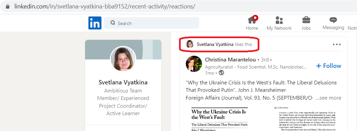This screenshot has height=131, width=357.
Task: Follow Christina Marantelou
Action: click(x=329, y=66)
